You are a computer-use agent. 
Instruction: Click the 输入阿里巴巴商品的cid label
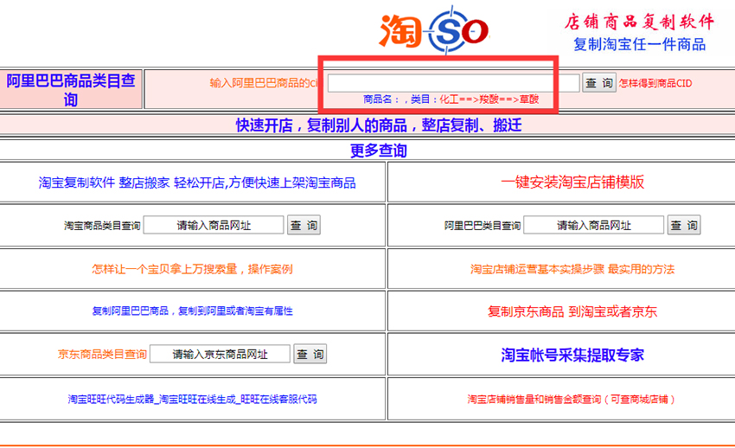(265, 83)
